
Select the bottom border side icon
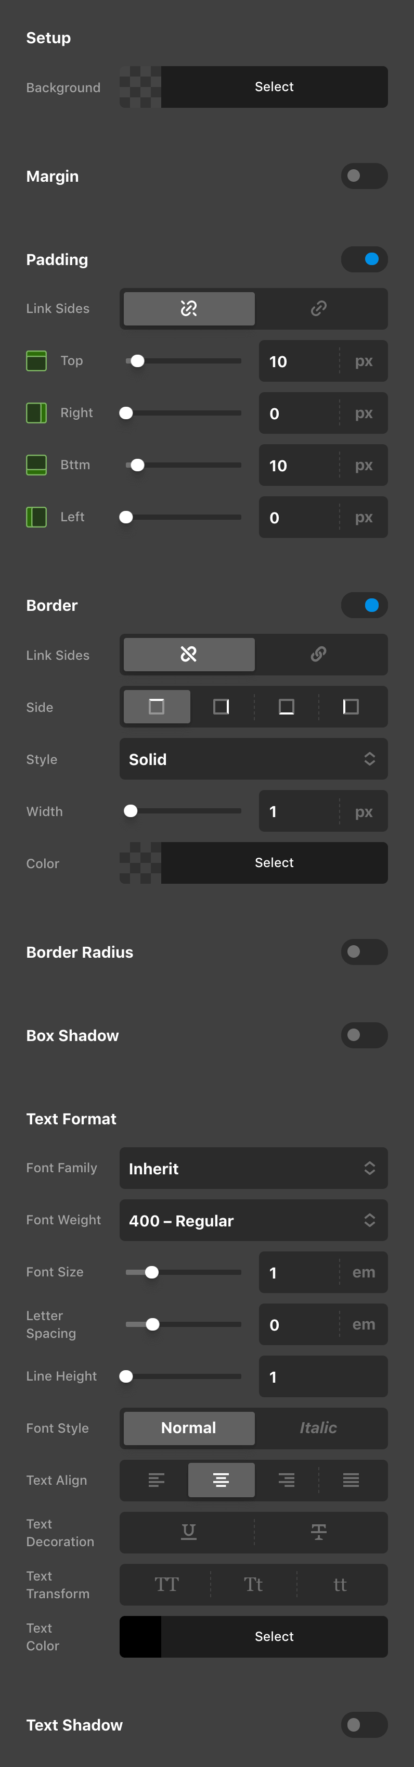pos(287,707)
